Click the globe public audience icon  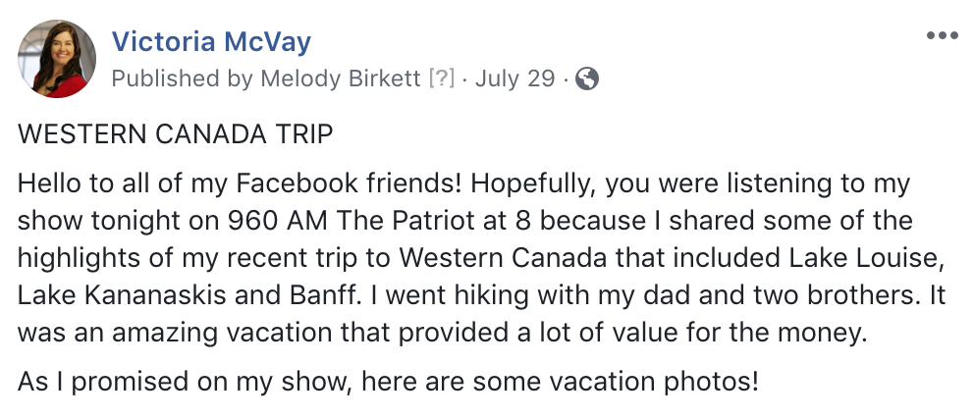pyautogui.click(x=587, y=78)
